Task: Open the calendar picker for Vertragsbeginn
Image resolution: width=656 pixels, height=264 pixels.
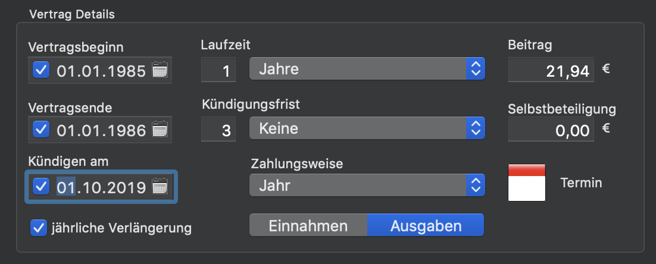Action: 160,70
